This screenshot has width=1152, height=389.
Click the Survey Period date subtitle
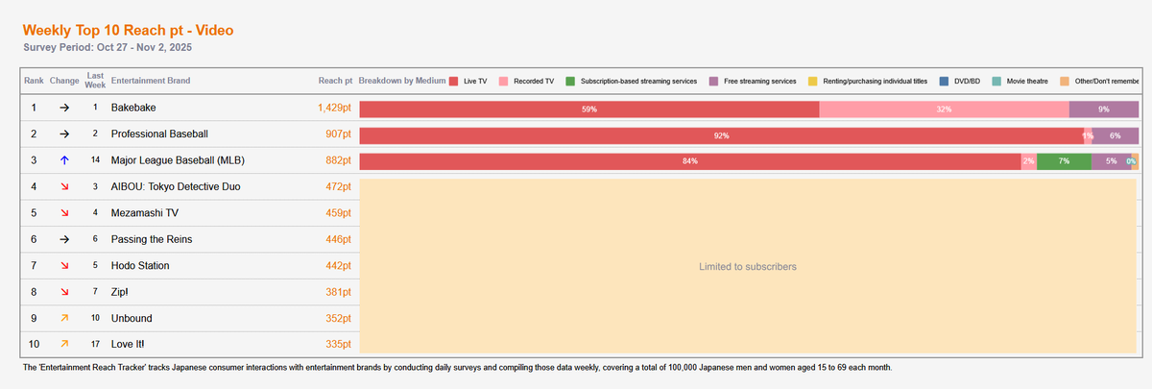108,47
